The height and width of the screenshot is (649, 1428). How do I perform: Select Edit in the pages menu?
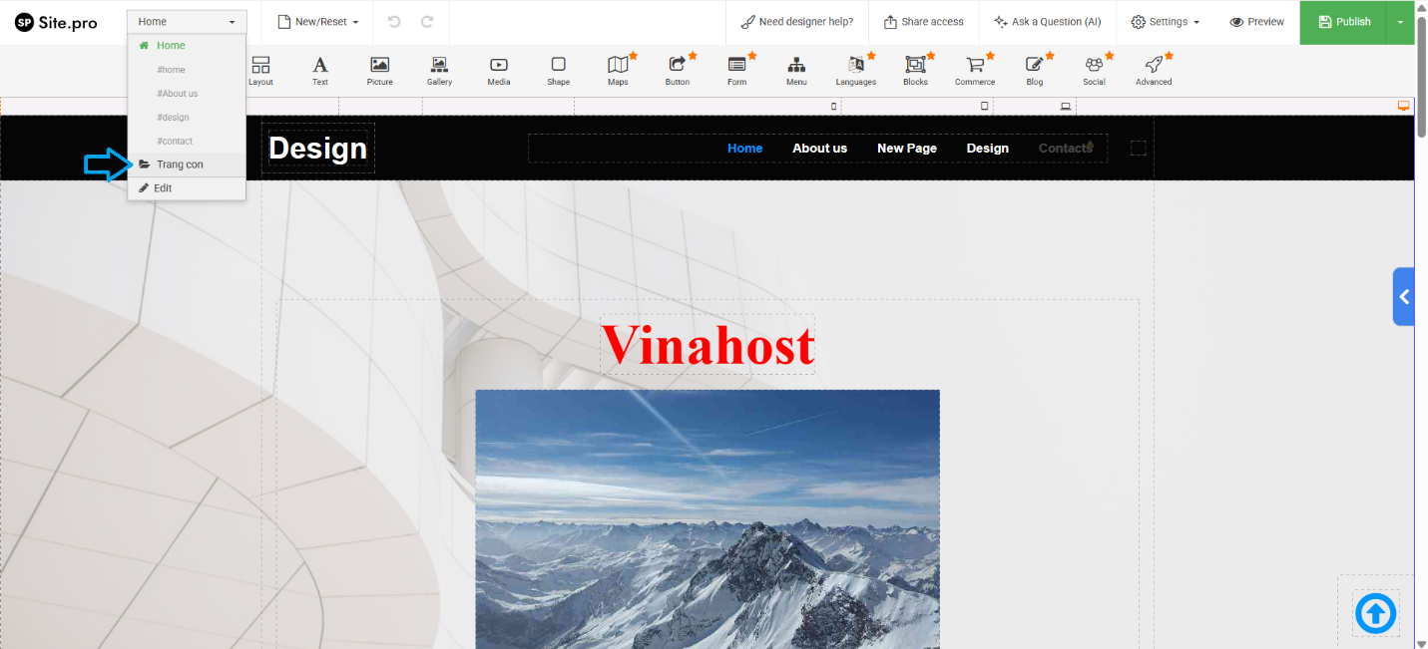[163, 188]
